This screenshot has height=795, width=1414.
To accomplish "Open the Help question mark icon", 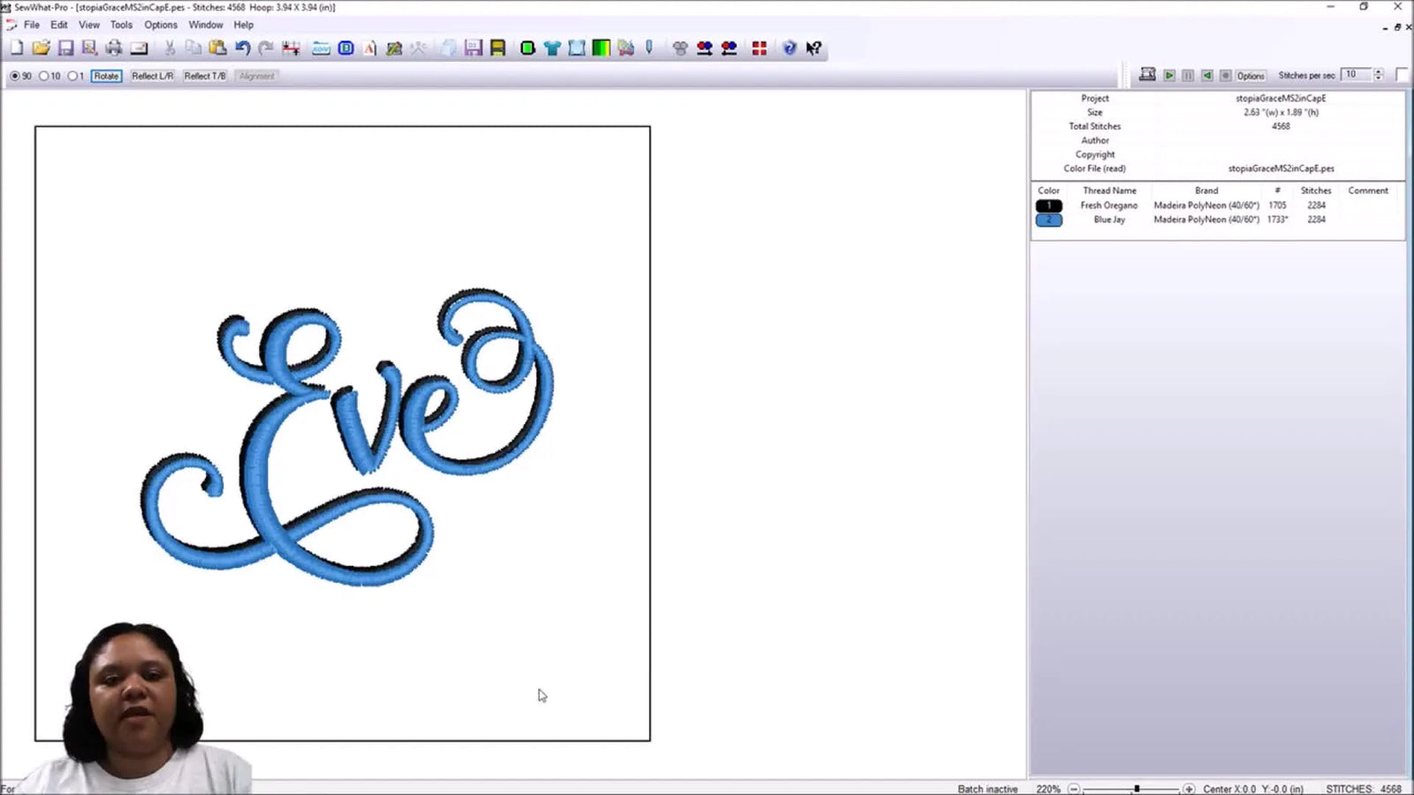I will (x=789, y=48).
